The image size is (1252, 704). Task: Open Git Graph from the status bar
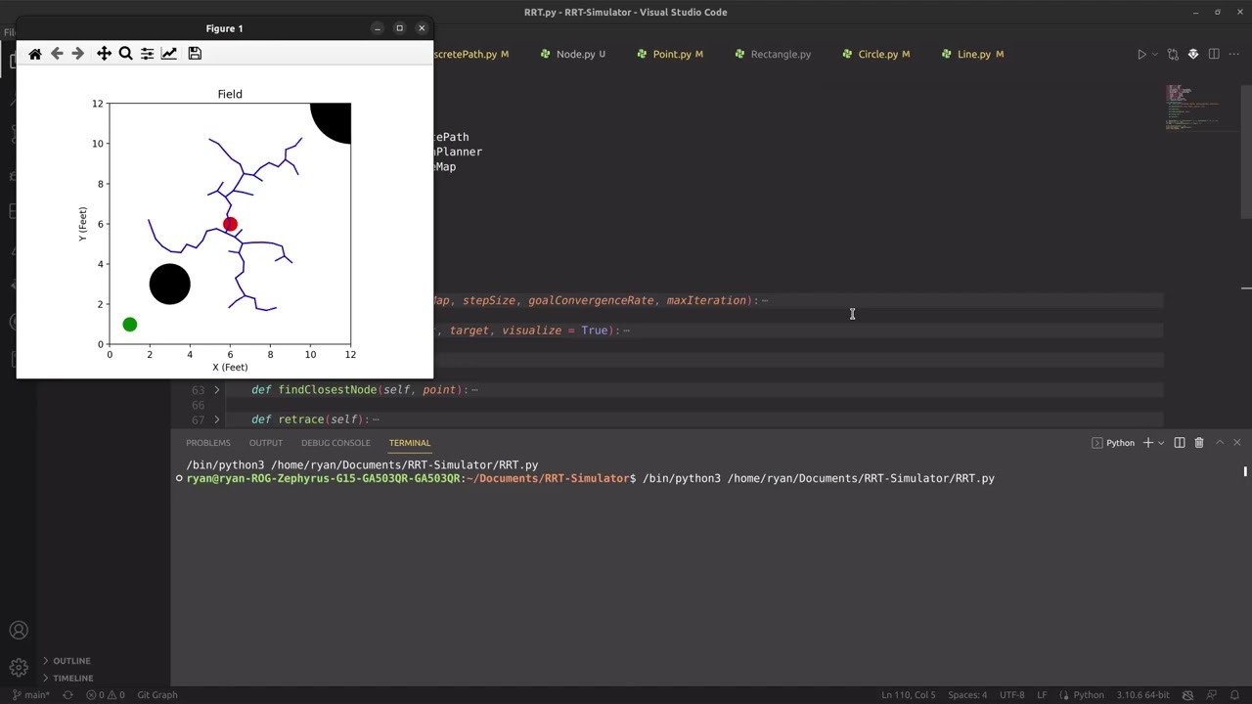[157, 695]
